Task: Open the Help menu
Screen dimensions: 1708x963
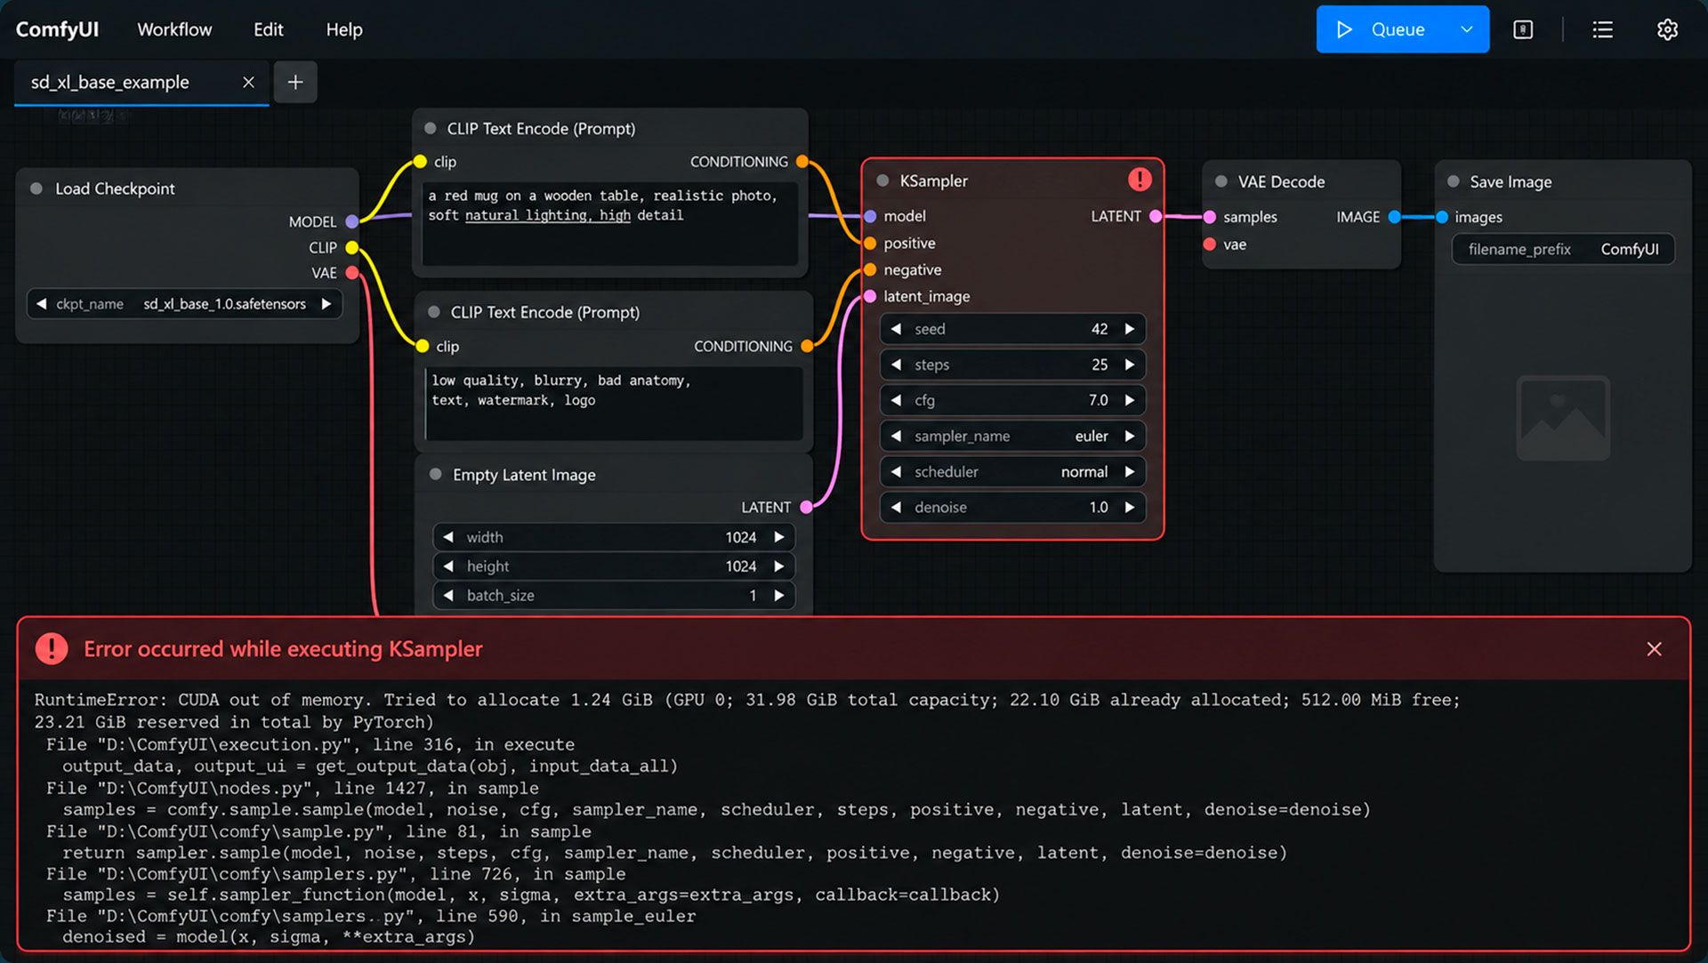Action: pyautogui.click(x=344, y=29)
